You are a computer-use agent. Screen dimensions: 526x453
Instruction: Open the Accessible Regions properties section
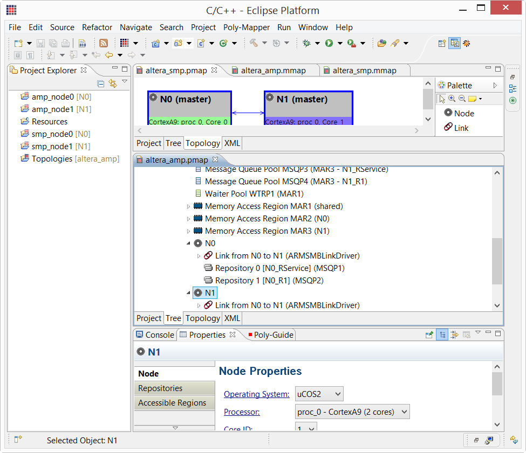point(174,403)
